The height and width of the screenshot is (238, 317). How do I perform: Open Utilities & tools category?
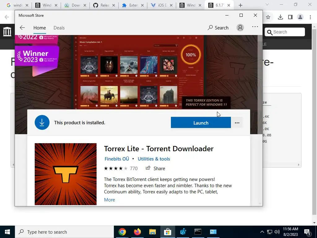click(154, 159)
